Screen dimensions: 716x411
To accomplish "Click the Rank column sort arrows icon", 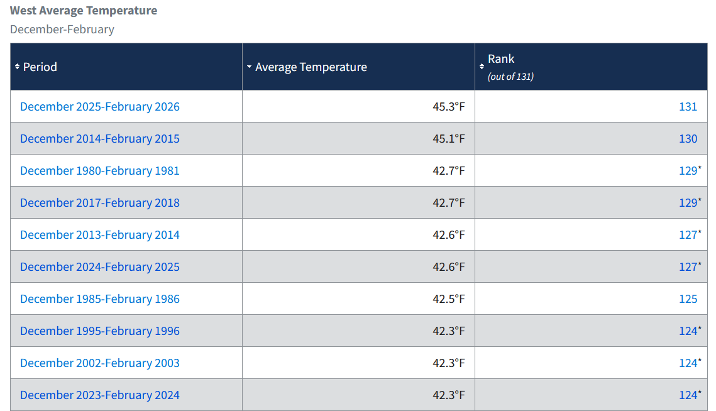I will tap(482, 67).
